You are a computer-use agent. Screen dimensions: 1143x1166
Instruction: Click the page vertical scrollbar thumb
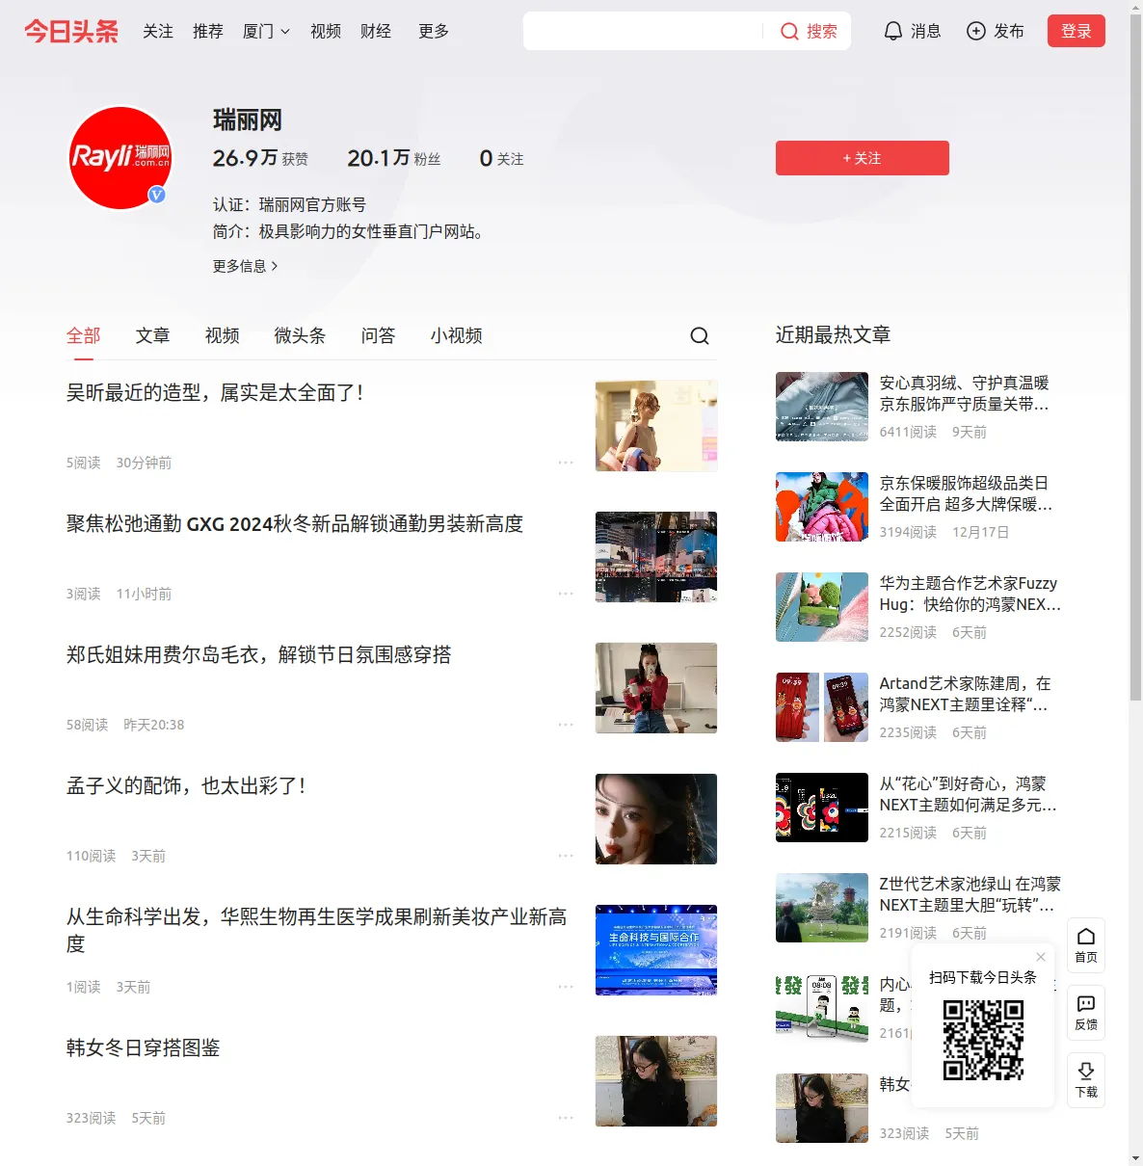[1135, 357]
